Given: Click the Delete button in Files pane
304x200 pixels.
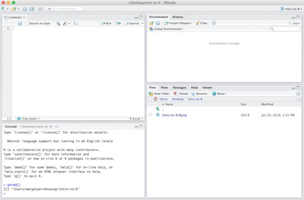Looking at the screenshot, I should [181, 94].
